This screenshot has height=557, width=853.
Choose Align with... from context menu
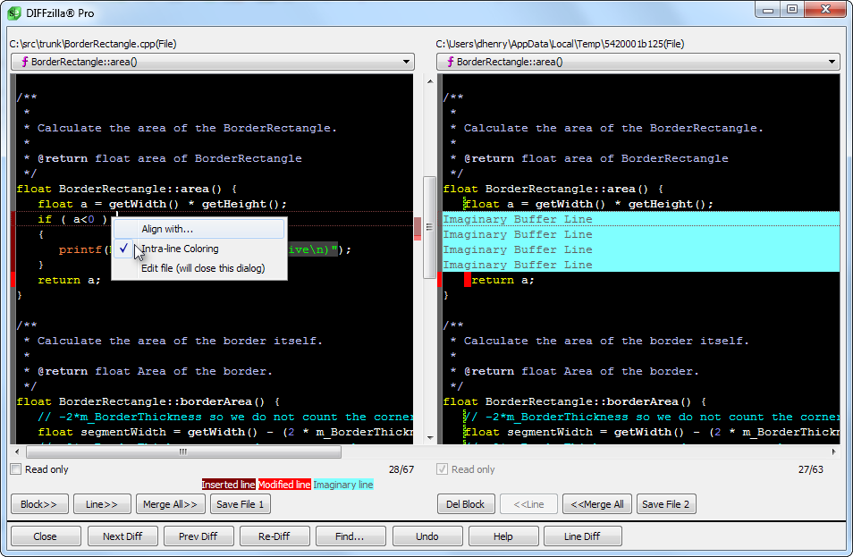coord(166,229)
